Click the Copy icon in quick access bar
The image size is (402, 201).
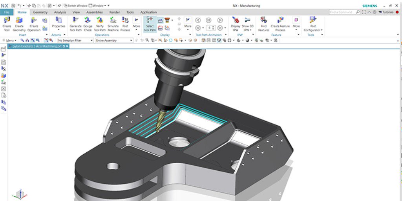tap(34, 5)
